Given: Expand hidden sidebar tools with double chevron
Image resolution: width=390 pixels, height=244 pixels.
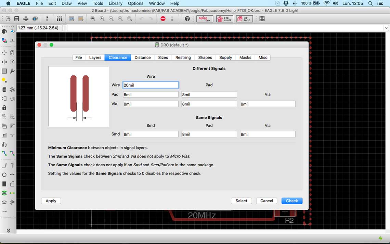Looking at the screenshot, I should pos(8,230).
